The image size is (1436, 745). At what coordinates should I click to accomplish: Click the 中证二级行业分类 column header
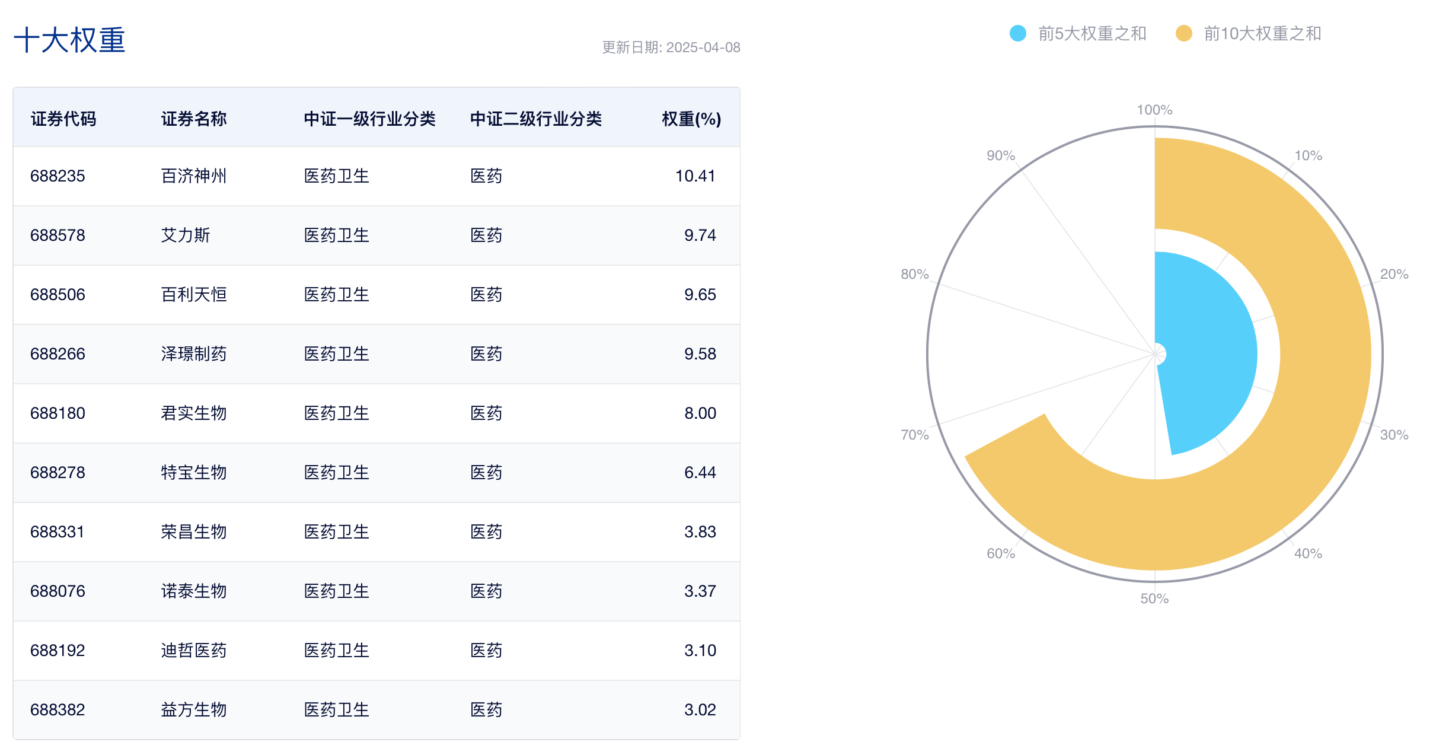(535, 119)
